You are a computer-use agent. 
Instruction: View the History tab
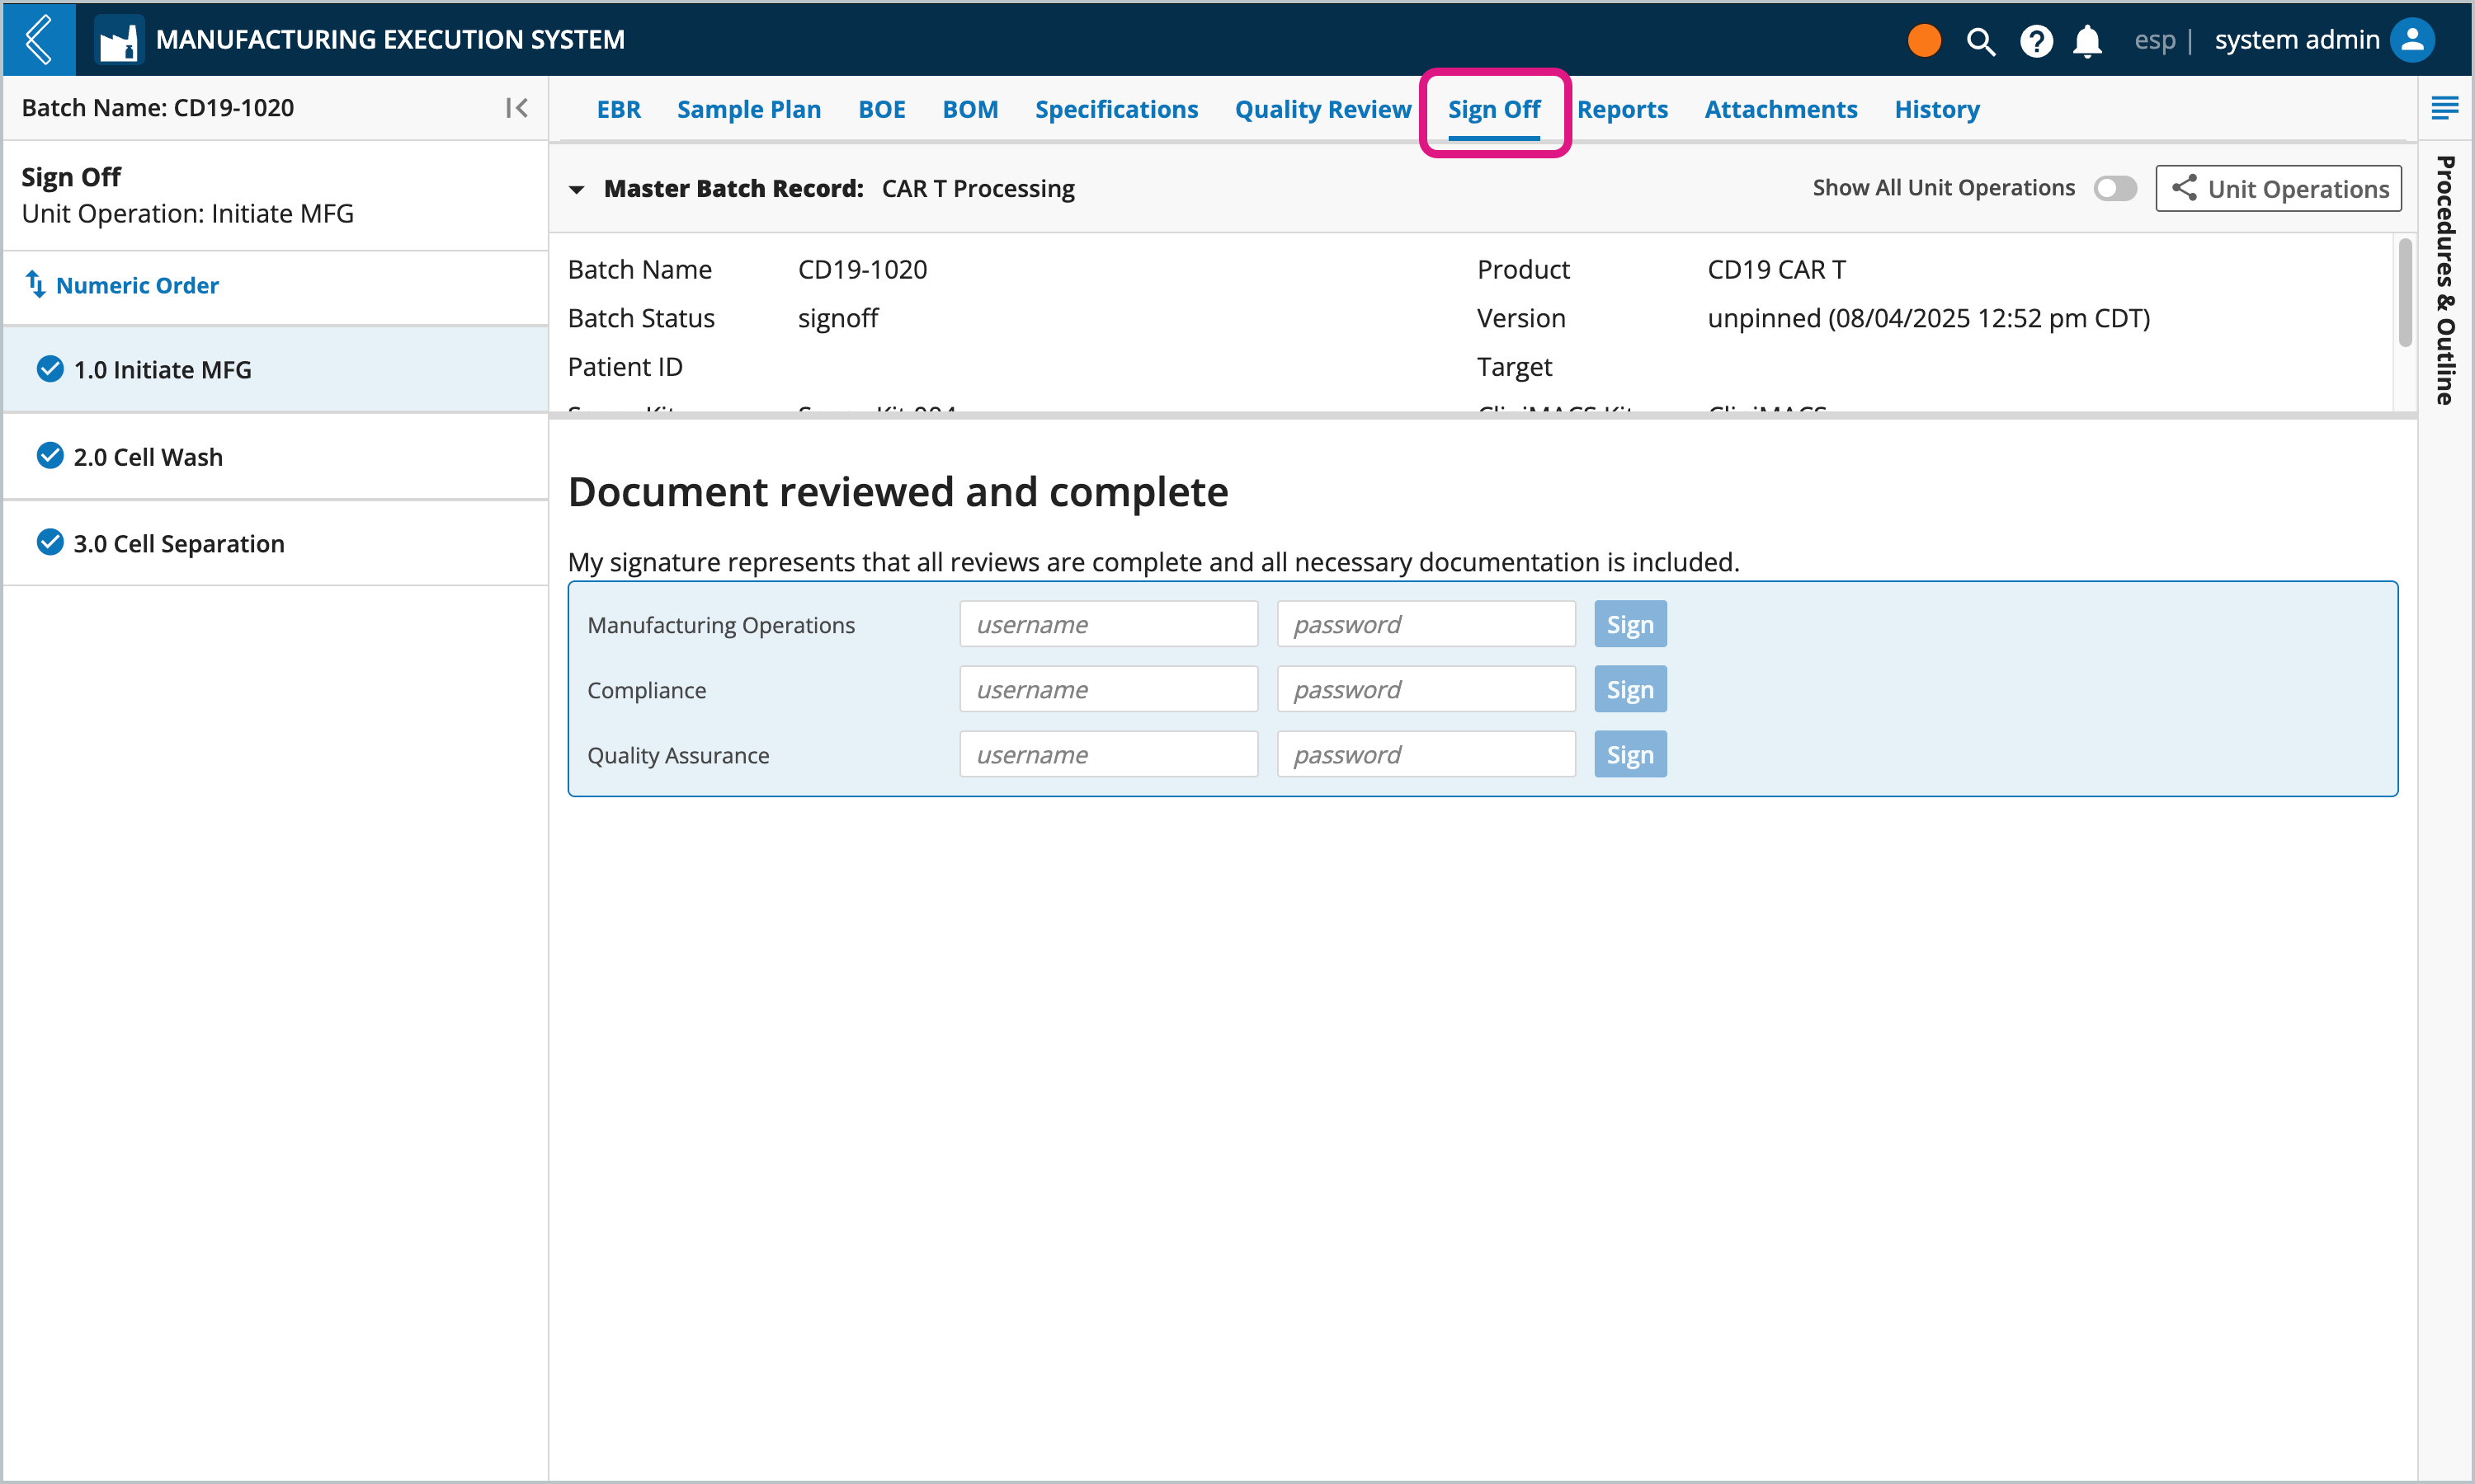[x=1935, y=109]
